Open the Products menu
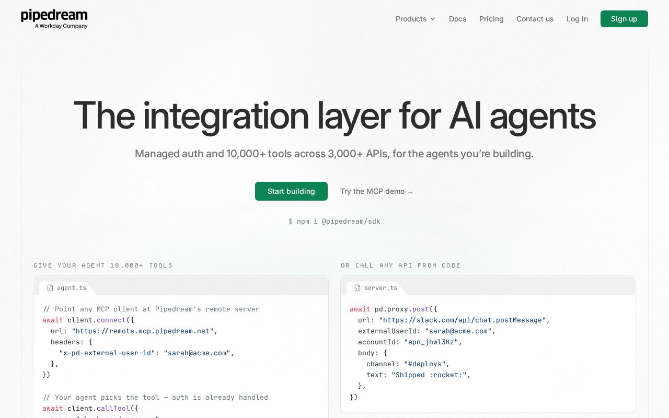 [x=416, y=19]
